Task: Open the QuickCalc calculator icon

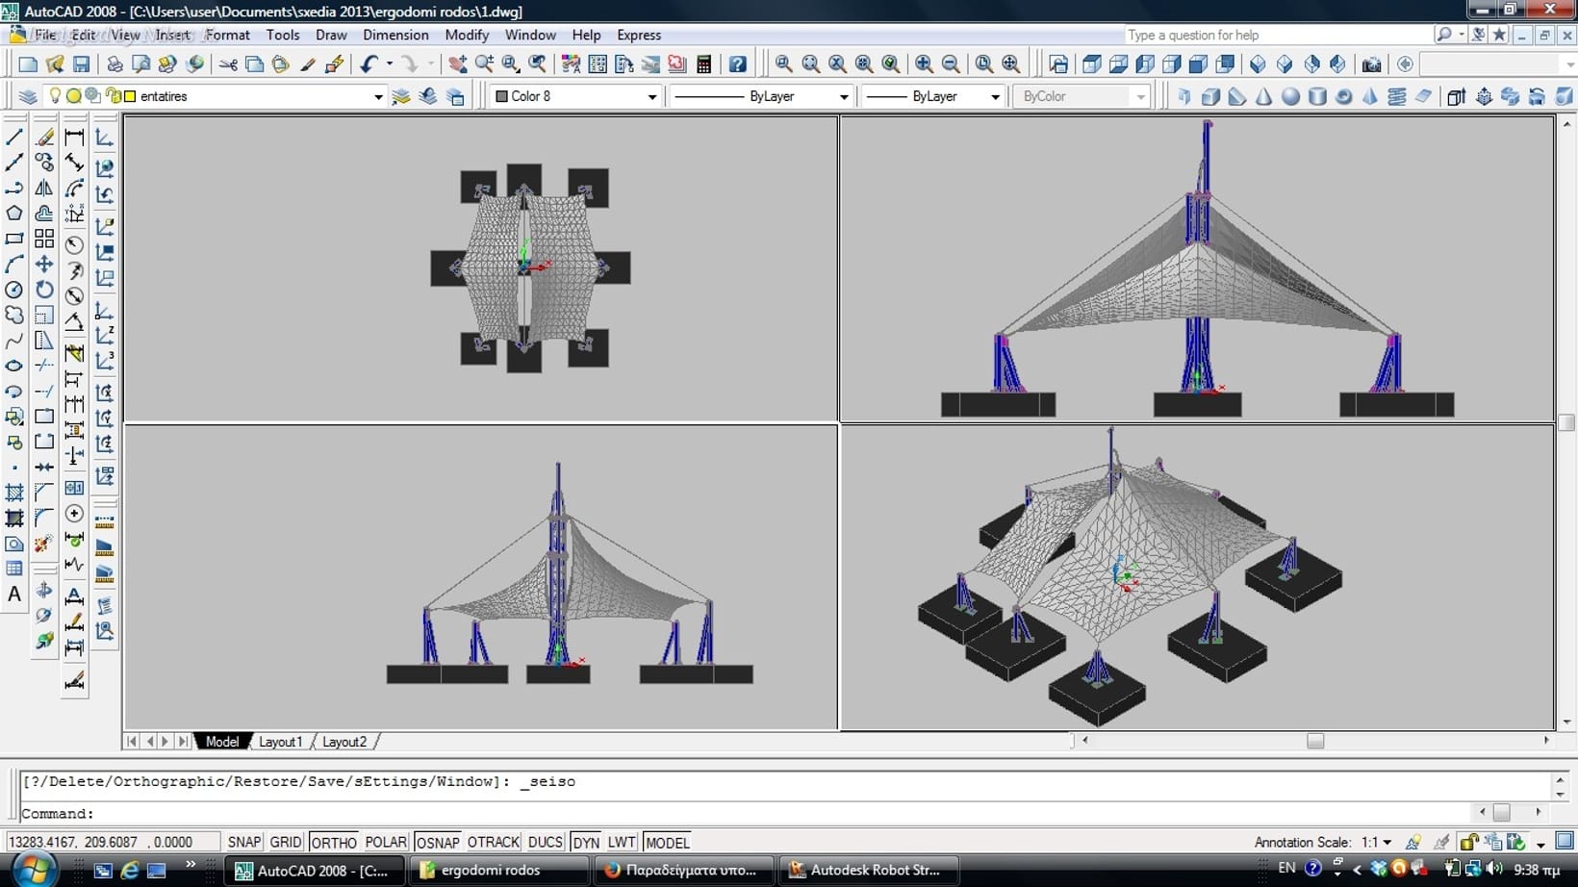Action: (704, 64)
